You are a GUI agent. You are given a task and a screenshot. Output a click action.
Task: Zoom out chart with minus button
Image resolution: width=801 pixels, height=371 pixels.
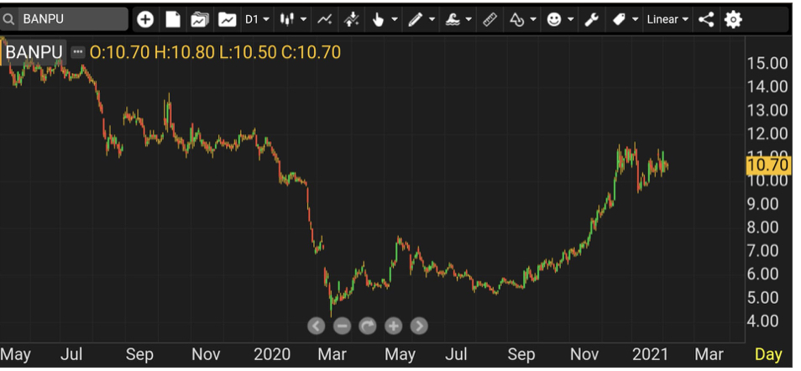pyautogui.click(x=342, y=326)
